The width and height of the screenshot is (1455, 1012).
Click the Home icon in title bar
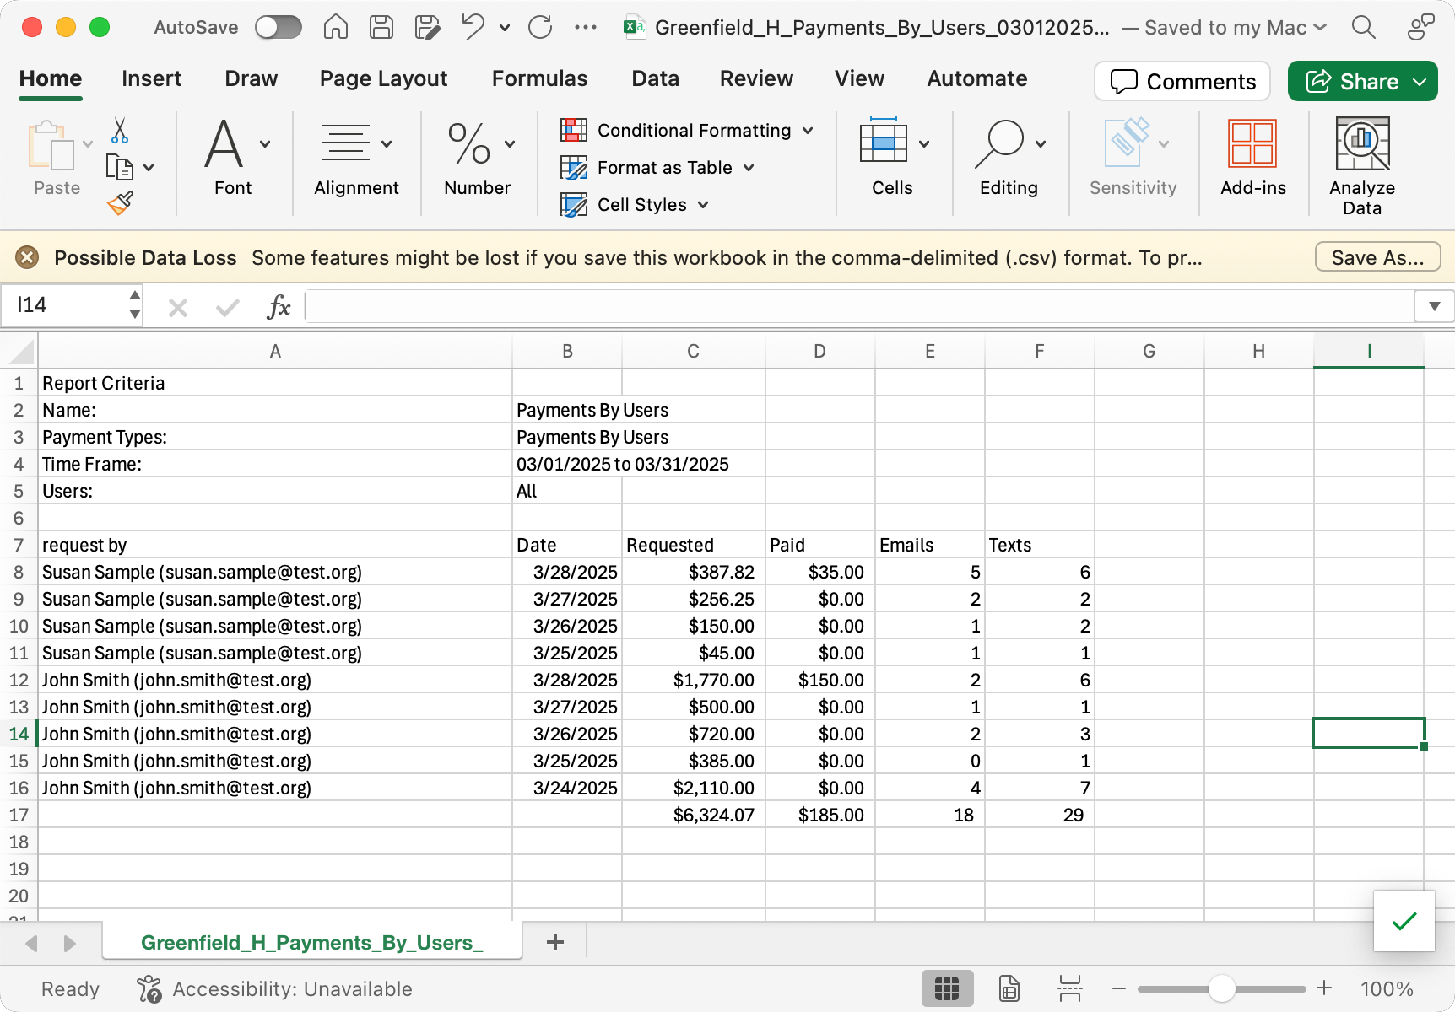tap(336, 28)
